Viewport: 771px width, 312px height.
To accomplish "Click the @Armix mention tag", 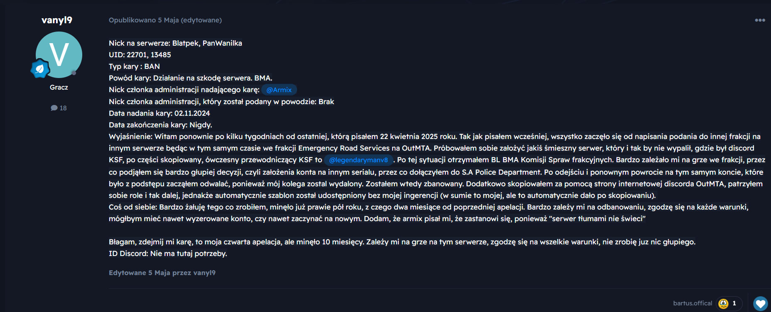I will 279,90.
